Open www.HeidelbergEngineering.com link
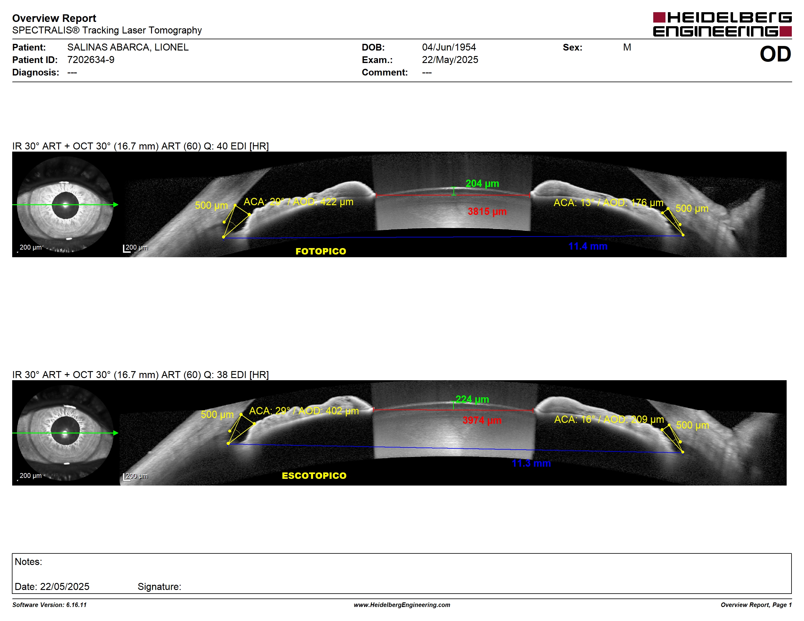This screenshot has height=621, width=804. [x=402, y=605]
